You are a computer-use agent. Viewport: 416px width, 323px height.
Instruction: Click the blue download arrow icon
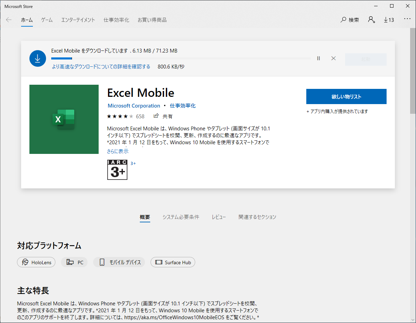point(37,58)
